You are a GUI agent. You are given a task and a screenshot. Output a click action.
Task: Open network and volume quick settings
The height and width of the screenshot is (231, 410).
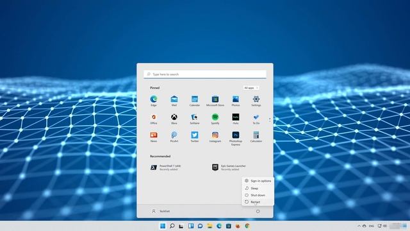coord(382,226)
